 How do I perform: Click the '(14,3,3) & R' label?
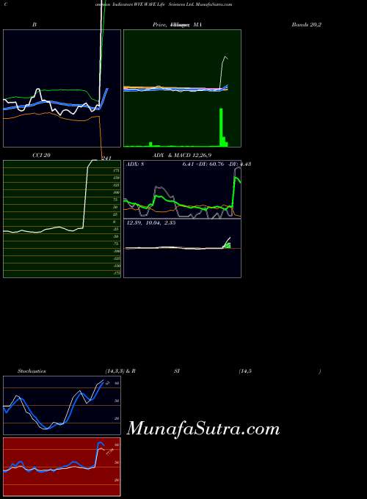[120, 371]
